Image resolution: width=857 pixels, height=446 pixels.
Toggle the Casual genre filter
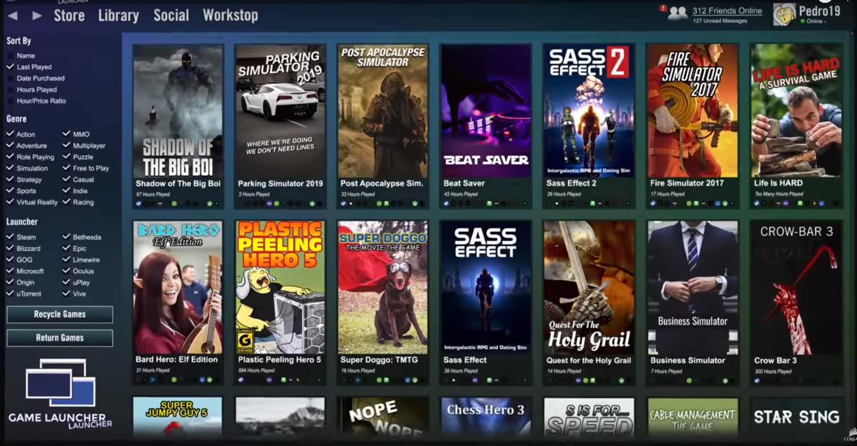click(x=67, y=180)
